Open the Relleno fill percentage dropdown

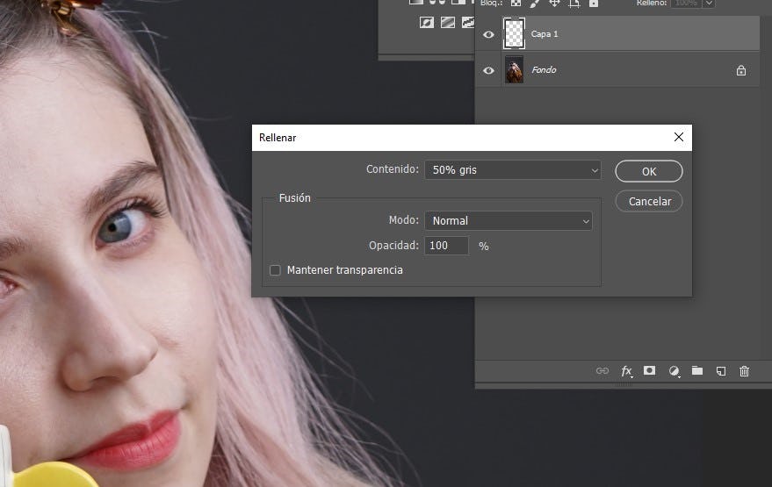[708, 4]
